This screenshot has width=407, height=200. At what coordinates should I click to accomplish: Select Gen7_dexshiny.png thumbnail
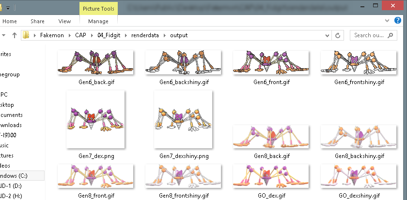pos(183,119)
